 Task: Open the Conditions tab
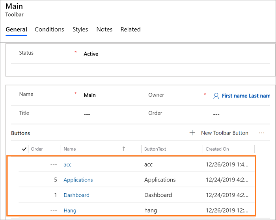(49, 30)
